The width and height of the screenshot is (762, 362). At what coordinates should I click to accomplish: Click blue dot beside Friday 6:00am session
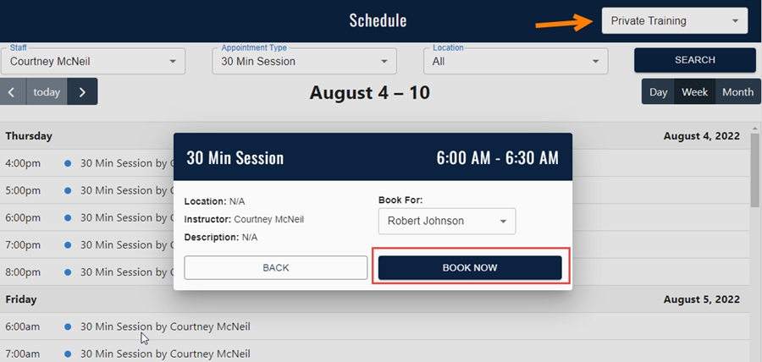(x=68, y=326)
